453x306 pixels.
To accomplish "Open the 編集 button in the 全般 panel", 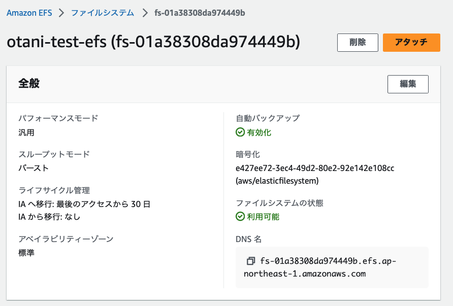I will pyautogui.click(x=408, y=84).
